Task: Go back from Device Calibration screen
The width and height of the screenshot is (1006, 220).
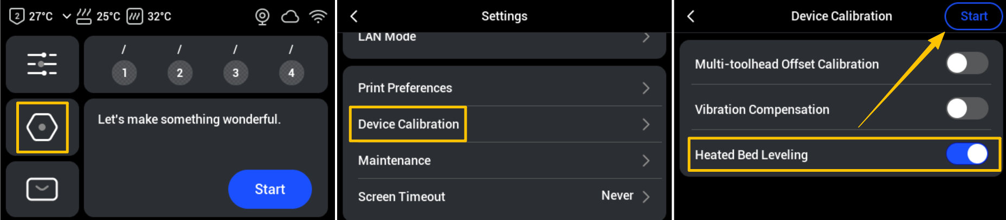Action: pyautogui.click(x=691, y=16)
